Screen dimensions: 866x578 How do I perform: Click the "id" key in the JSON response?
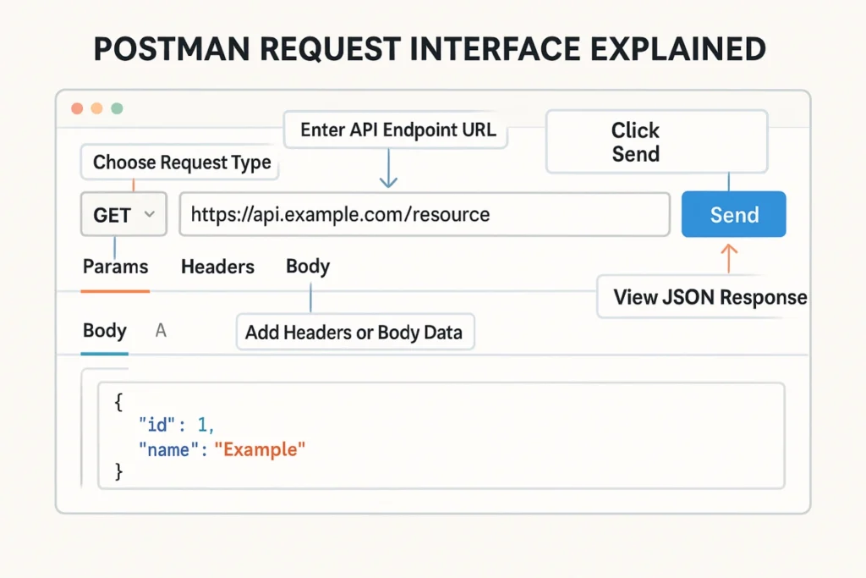(156, 425)
